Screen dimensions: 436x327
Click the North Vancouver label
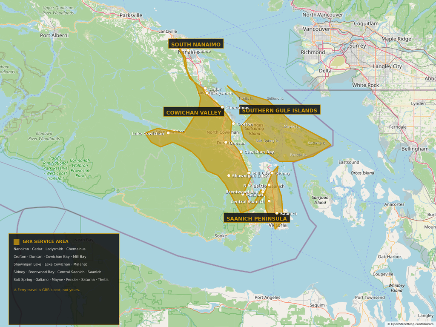click(323, 15)
